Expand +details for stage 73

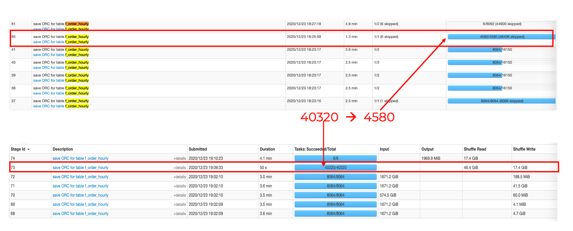pos(179,168)
